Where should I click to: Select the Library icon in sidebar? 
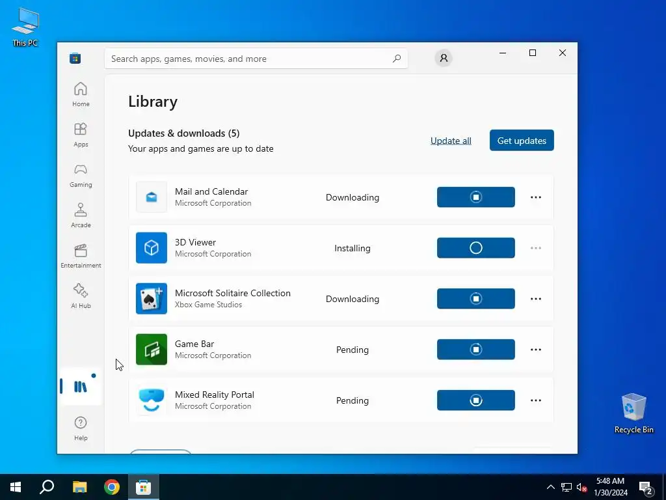[x=81, y=387]
